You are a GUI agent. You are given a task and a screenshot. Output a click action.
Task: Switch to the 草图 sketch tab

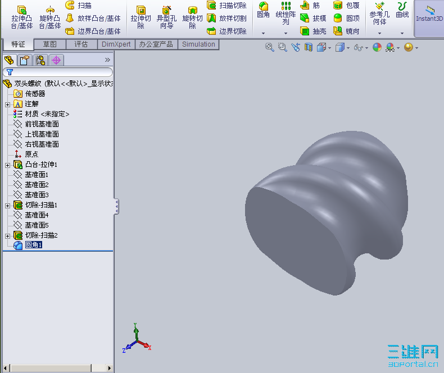tap(50, 44)
